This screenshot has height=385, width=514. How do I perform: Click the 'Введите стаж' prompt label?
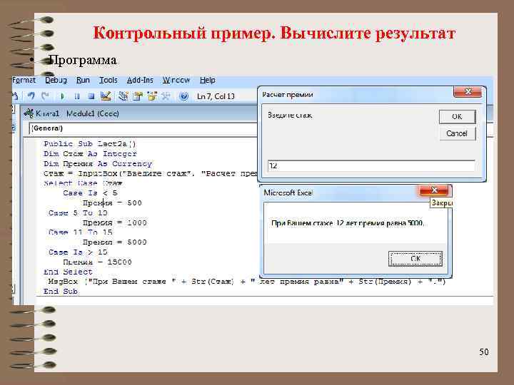(290, 115)
